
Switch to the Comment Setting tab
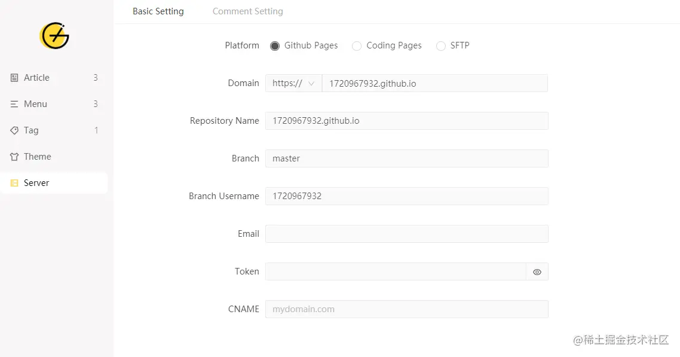coord(247,11)
